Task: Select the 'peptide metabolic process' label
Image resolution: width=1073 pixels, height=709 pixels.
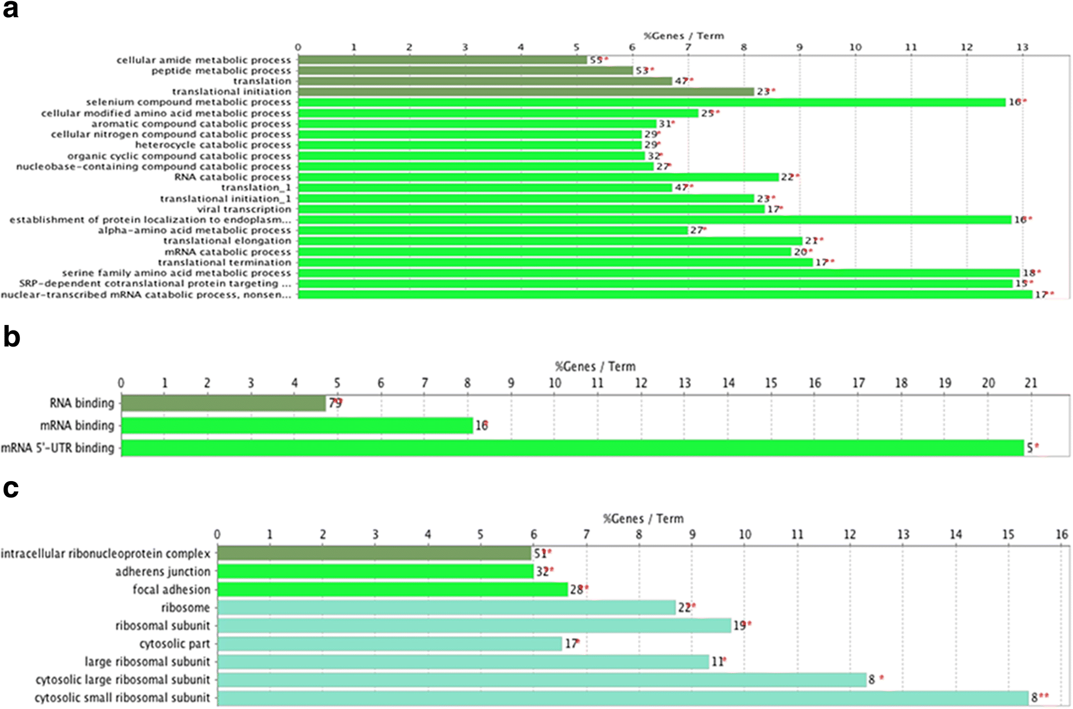Action: (x=221, y=71)
